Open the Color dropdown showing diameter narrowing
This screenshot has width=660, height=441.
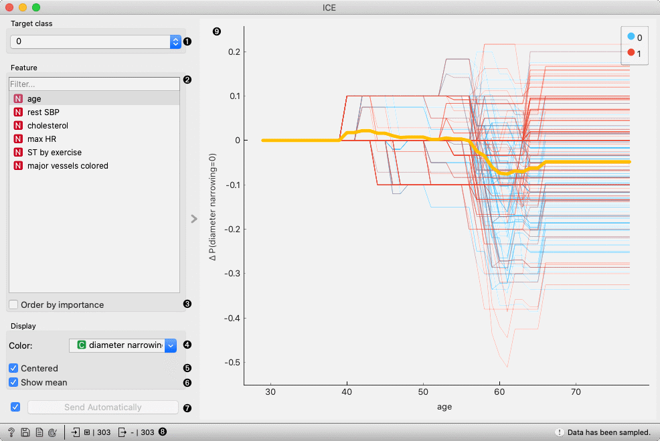tap(169, 345)
